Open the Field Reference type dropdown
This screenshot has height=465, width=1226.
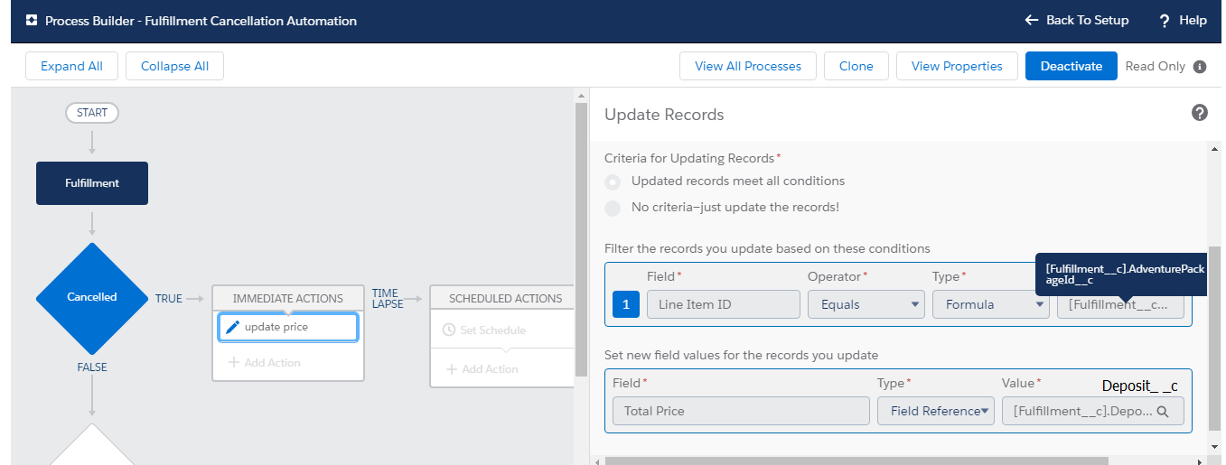tap(936, 411)
